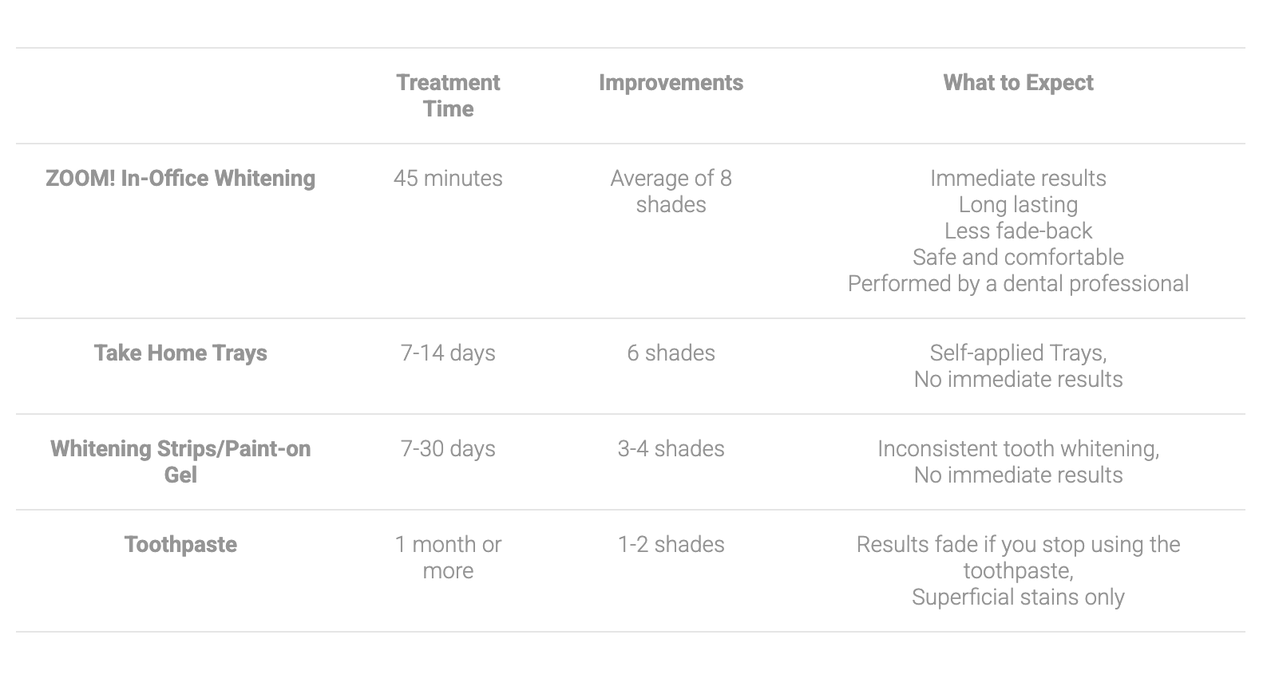This screenshot has height=694, width=1271.
Task: Select the 6 shades cell
Action: (671, 353)
